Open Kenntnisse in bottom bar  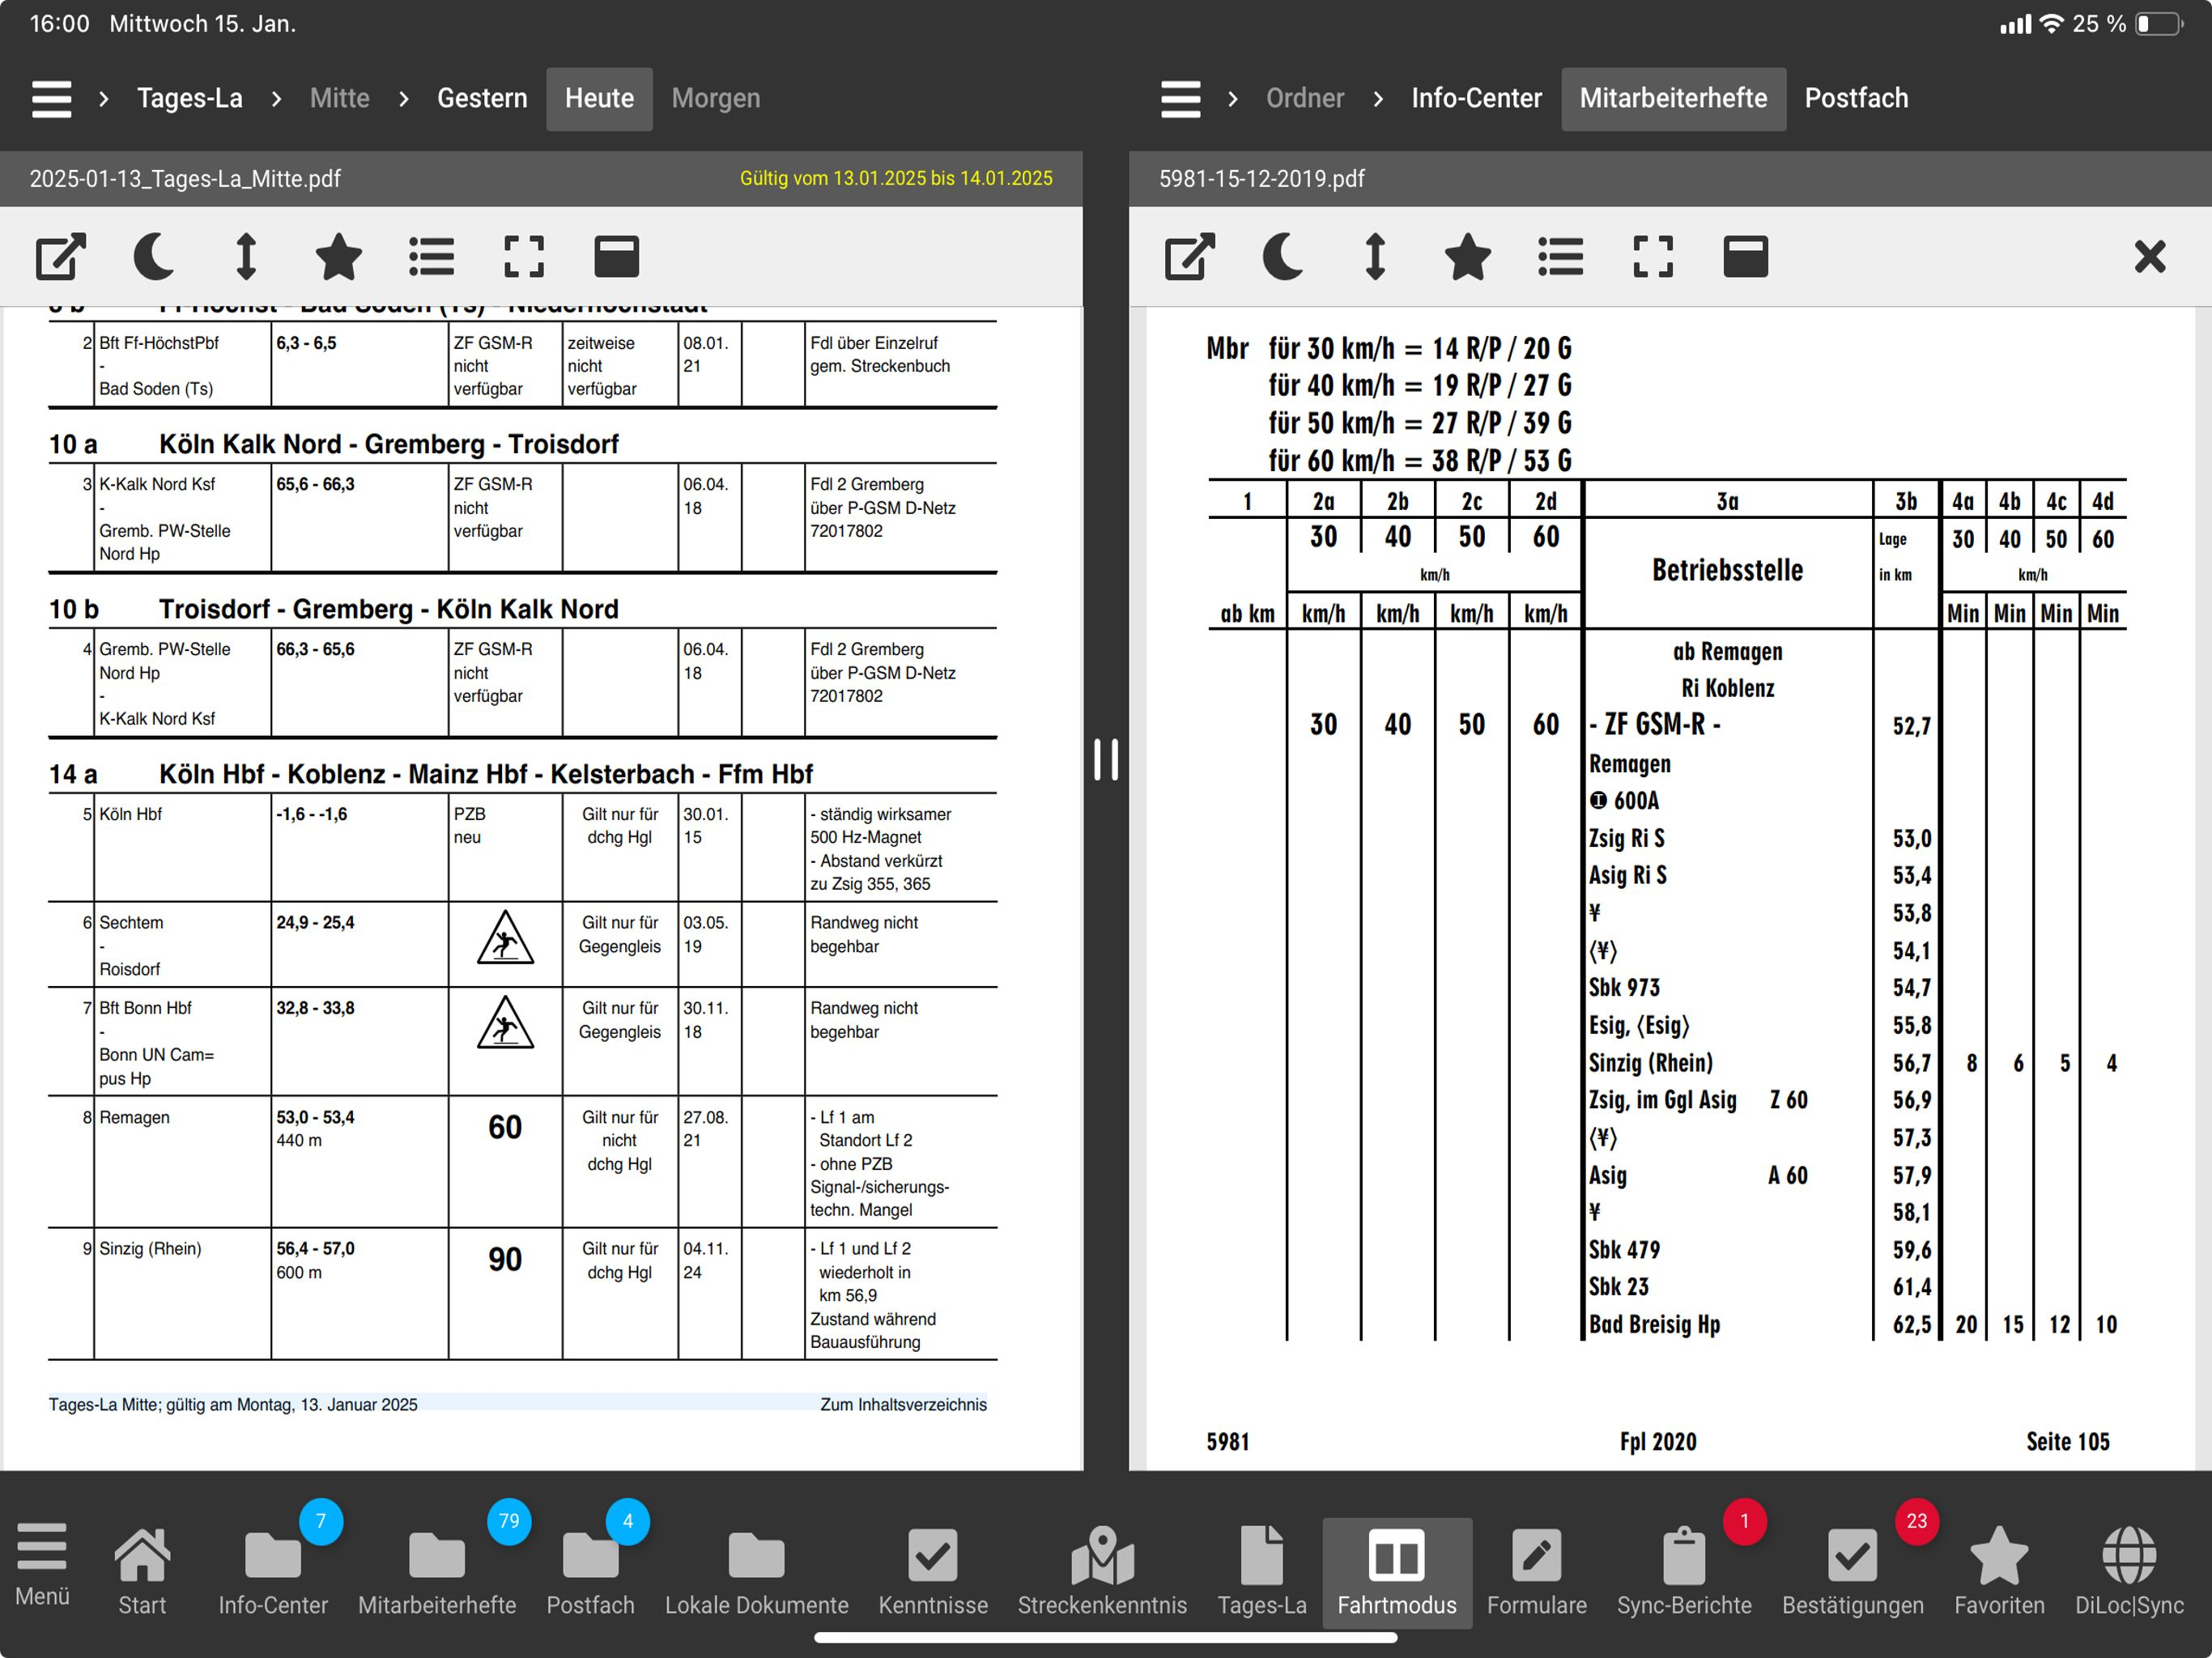(x=933, y=1571)
